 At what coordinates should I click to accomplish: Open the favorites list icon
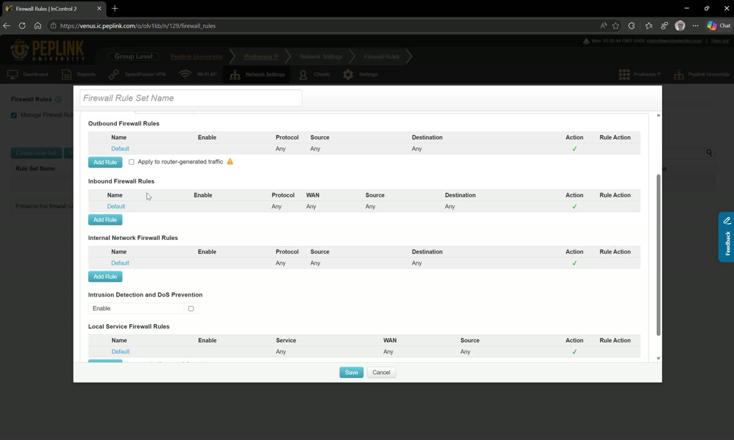click(x=649, y=26)
